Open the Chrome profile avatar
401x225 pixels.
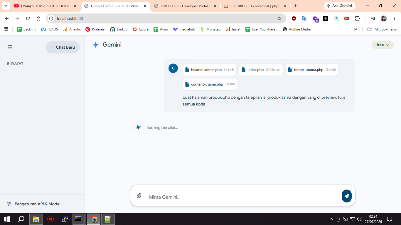coord(384,18)
